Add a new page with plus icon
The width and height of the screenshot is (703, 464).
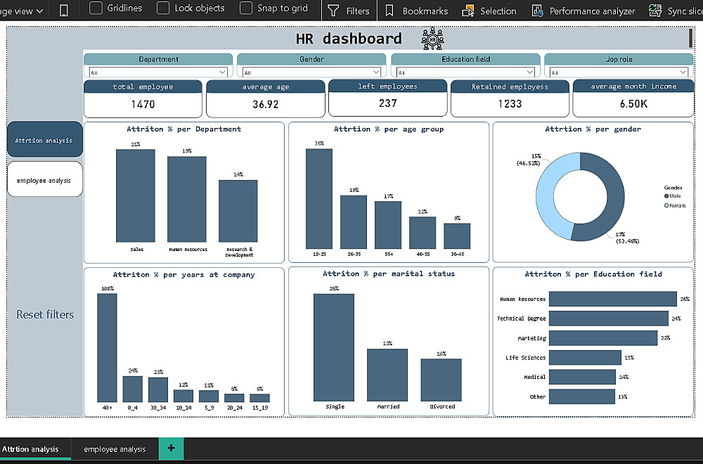click(x=172, y=448)
